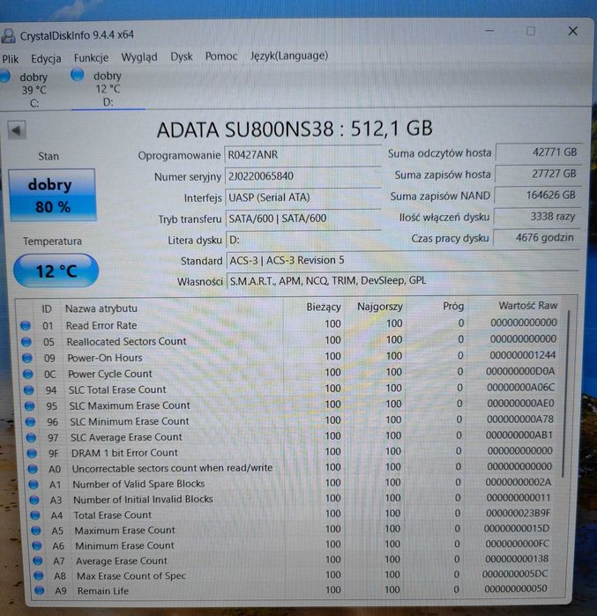Click the status dot for Total Erase Count
This screenshot has width=597, height=616.
[x=35, y=516]
